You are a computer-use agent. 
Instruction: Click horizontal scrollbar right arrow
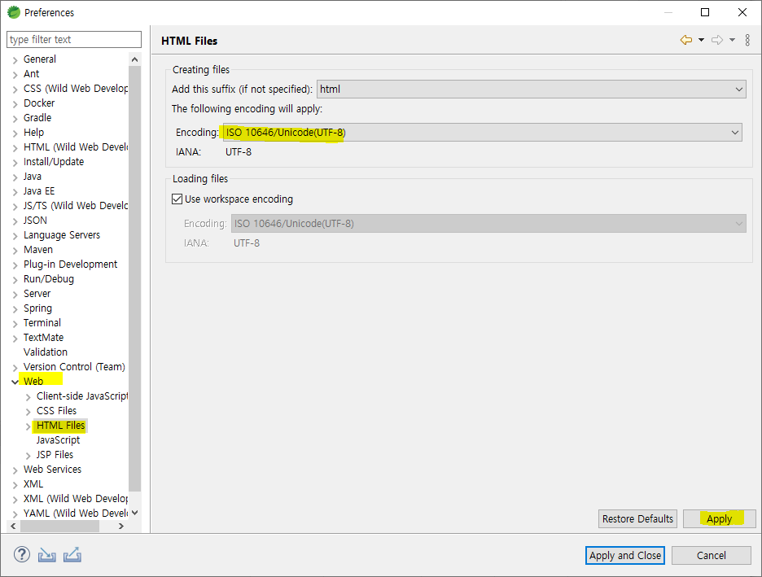point(121,526)
